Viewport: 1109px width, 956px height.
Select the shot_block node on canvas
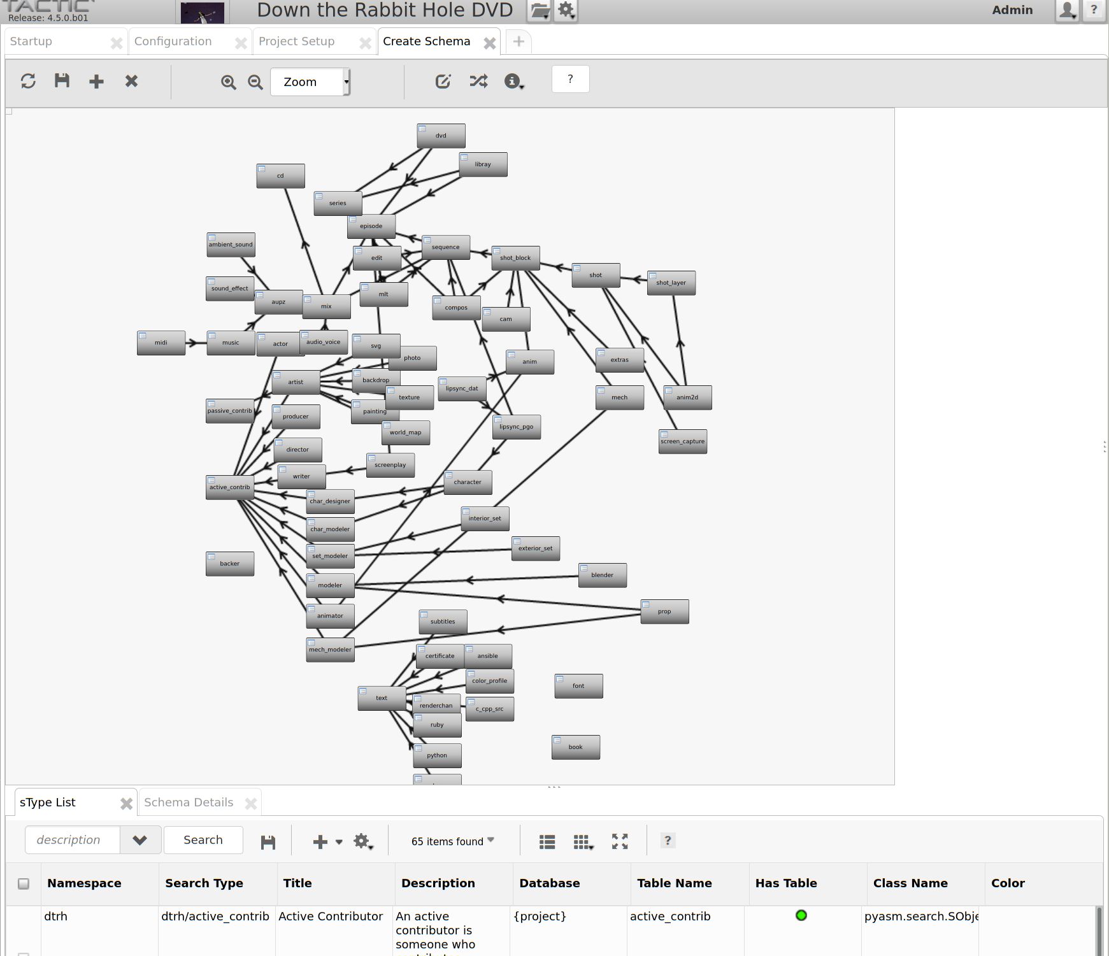tap(515, 258)
